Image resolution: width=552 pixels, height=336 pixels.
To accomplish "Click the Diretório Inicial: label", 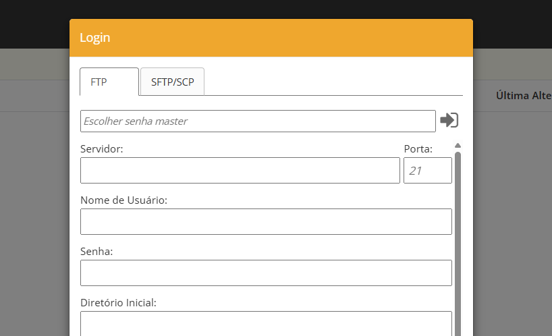I will point(118,303).
